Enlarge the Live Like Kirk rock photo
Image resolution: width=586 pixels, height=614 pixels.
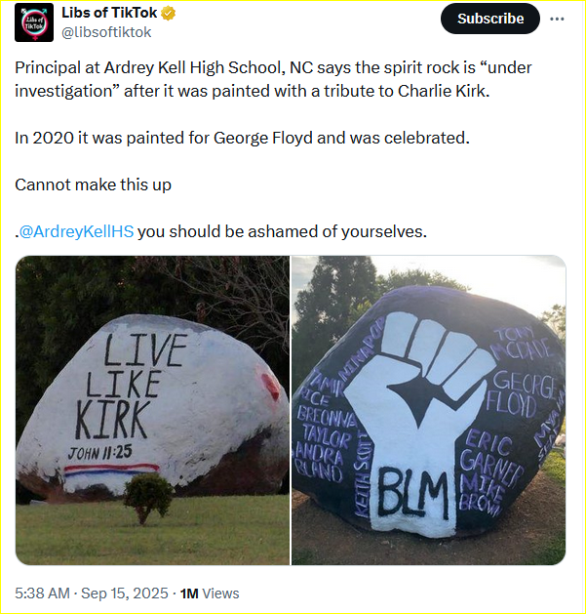(152, 410)
